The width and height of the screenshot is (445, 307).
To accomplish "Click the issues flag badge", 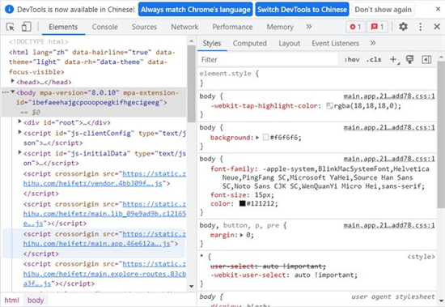I will [x=377, y=27].
